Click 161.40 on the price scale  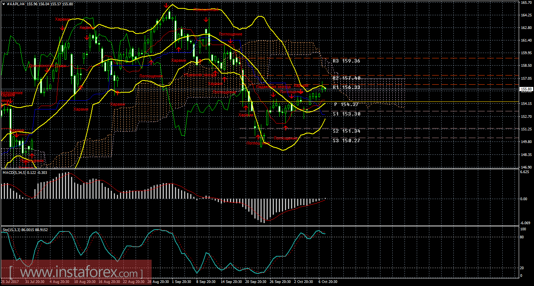pos(526,40)
